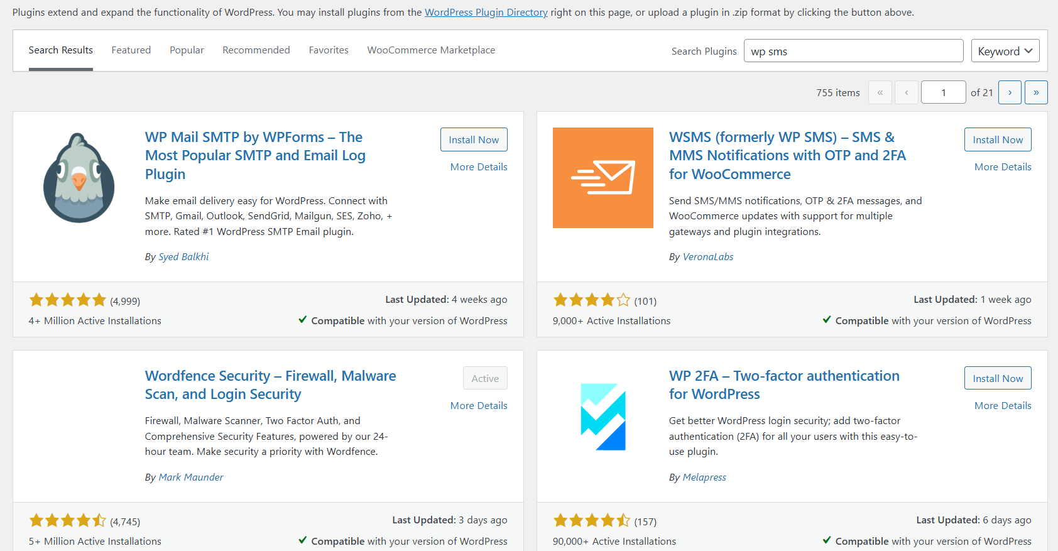Click author link Syed Balkhi
The width and height of the screenshot is (1058, 551).
(x=183, y=257)
